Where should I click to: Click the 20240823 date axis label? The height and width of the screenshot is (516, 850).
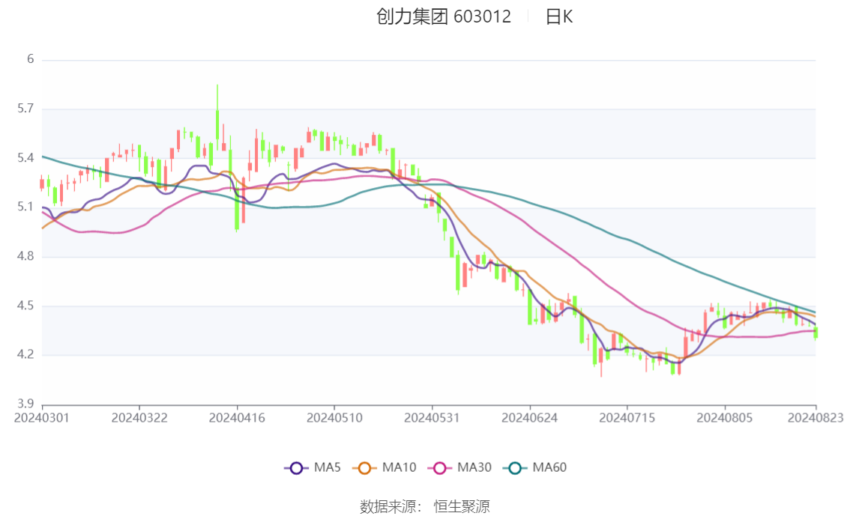point(816,418)
